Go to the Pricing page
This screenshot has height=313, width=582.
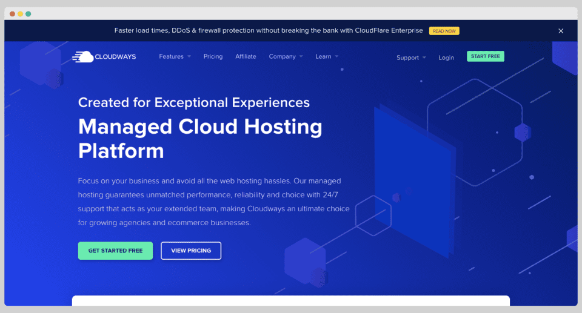(213, 56)
